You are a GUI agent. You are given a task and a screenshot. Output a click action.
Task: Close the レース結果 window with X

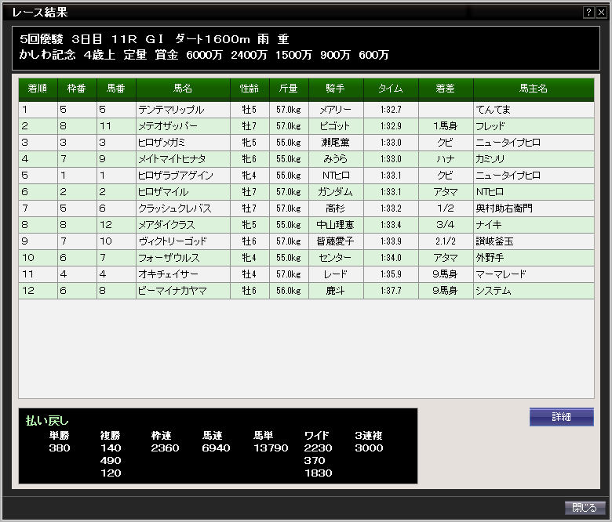[601, 13]
